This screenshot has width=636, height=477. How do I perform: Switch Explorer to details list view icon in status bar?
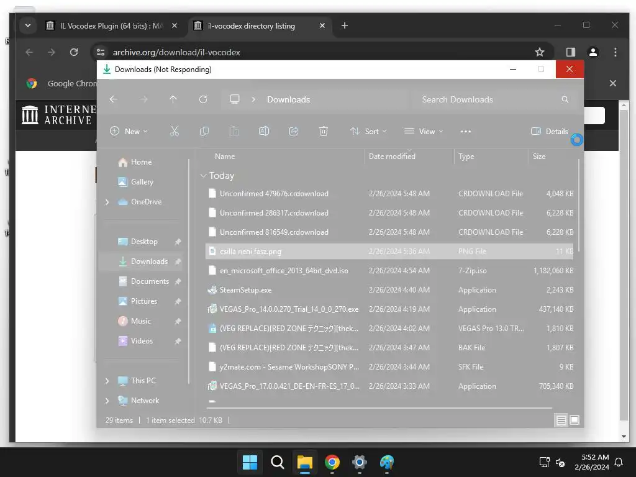561,420
